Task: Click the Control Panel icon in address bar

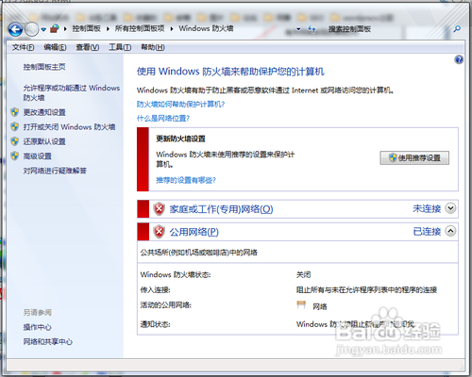Action: pyautogui.click(x=55, y=29)
